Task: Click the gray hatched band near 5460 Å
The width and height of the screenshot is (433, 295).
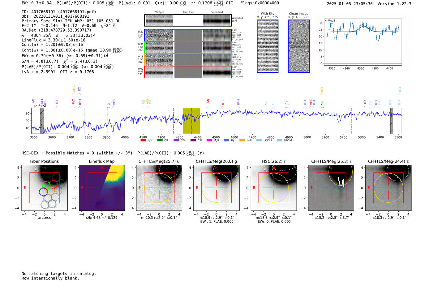Action: [391, 121]
